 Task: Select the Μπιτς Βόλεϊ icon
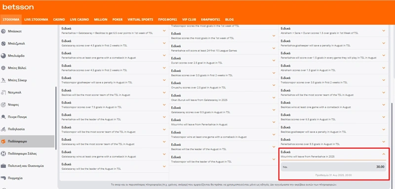point(3,68)
